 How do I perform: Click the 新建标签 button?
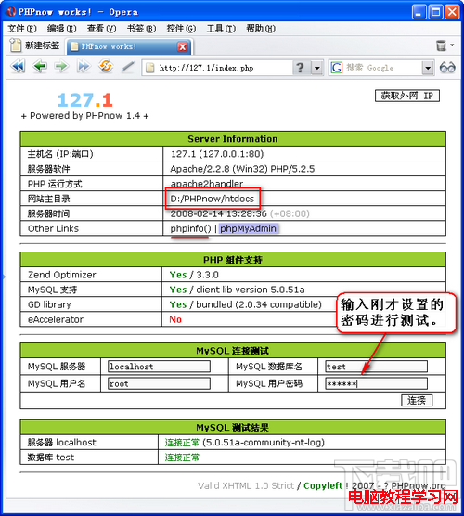[34, 45]
